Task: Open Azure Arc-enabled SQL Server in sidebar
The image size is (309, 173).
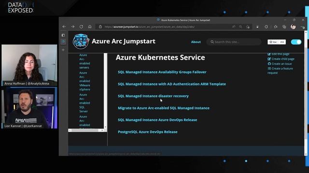Action: click(x=84, y=103)
